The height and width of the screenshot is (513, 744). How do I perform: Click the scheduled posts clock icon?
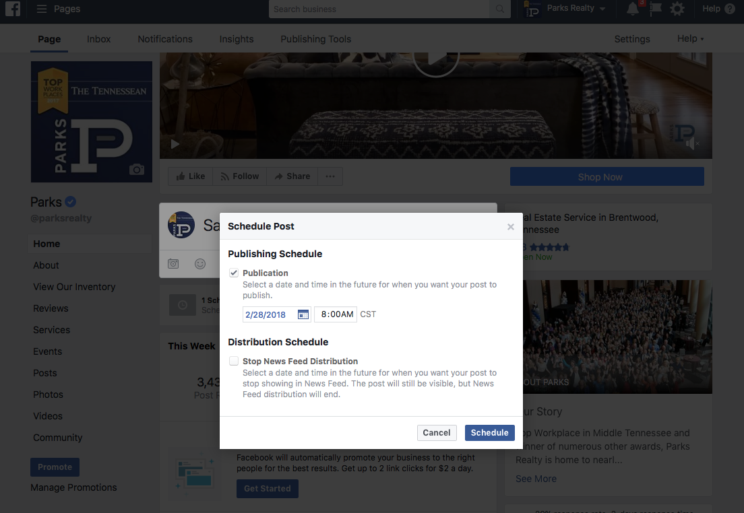point(183,306)
